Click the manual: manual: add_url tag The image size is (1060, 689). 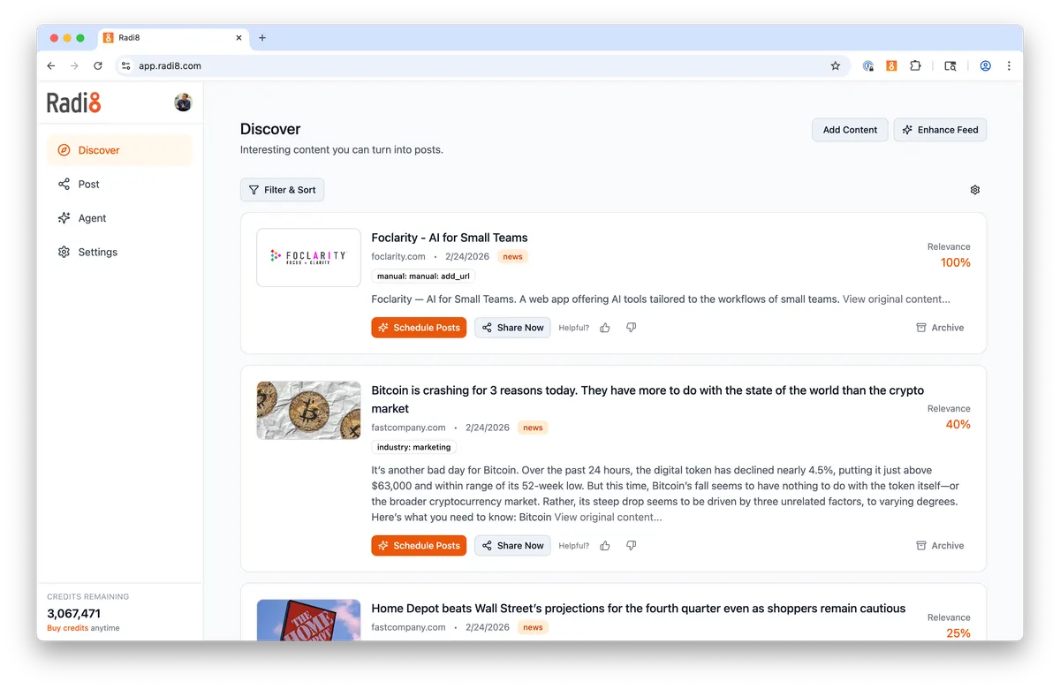click(423, 276)
